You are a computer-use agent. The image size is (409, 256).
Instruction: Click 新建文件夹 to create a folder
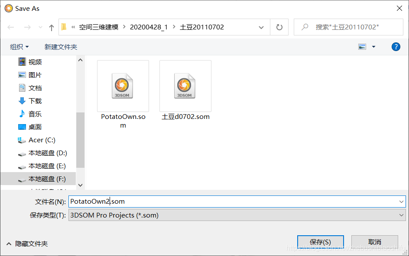[61, 47]
